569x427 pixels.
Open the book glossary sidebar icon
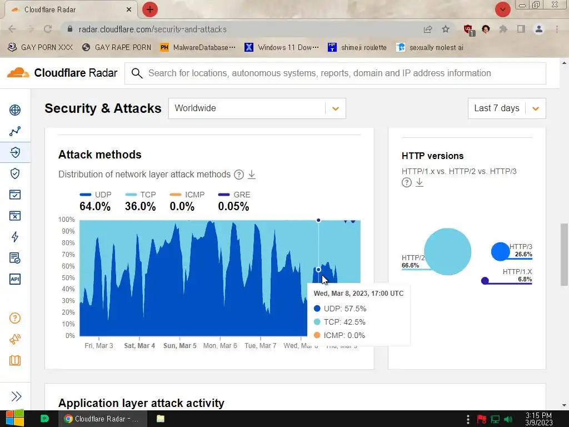point(15,360)
